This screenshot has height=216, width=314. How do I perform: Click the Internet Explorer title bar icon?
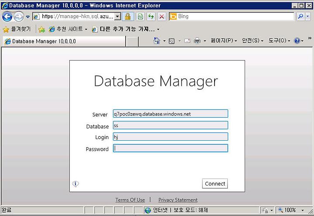point(5,6)
